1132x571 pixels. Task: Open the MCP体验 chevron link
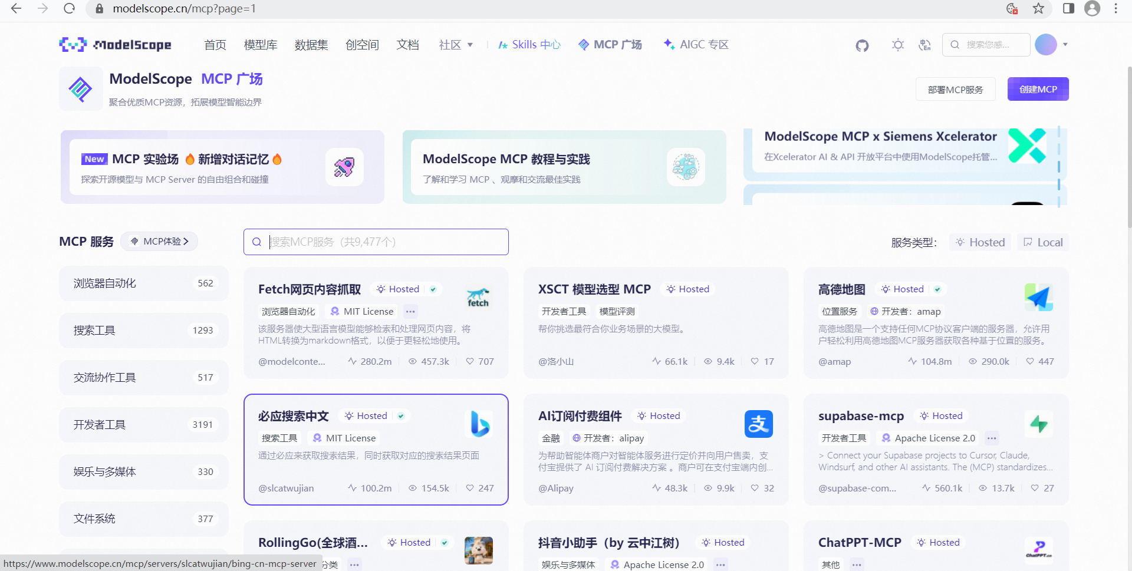click(x=159, y=242)
